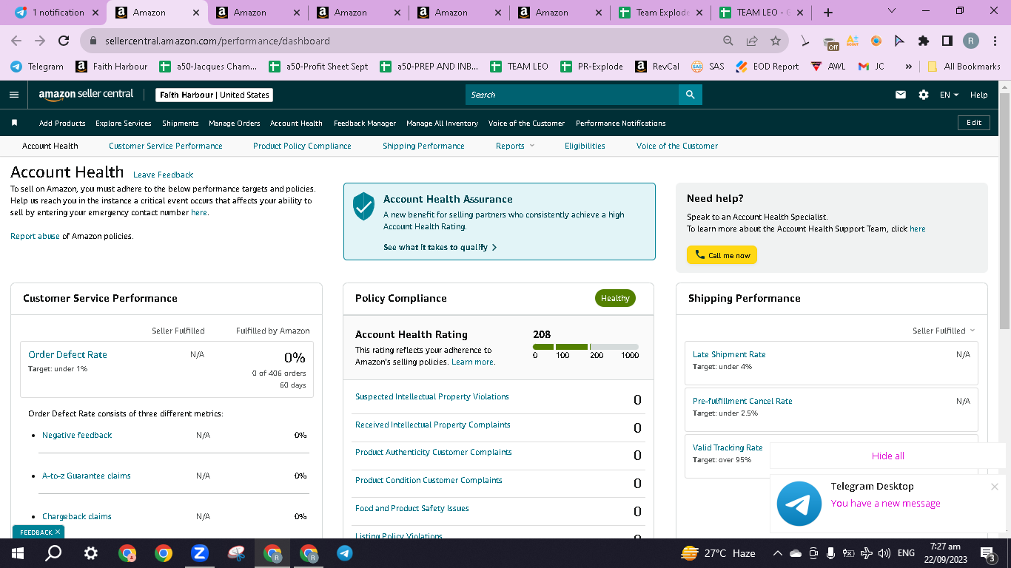Open the Chrome three-dot menu

995,41
